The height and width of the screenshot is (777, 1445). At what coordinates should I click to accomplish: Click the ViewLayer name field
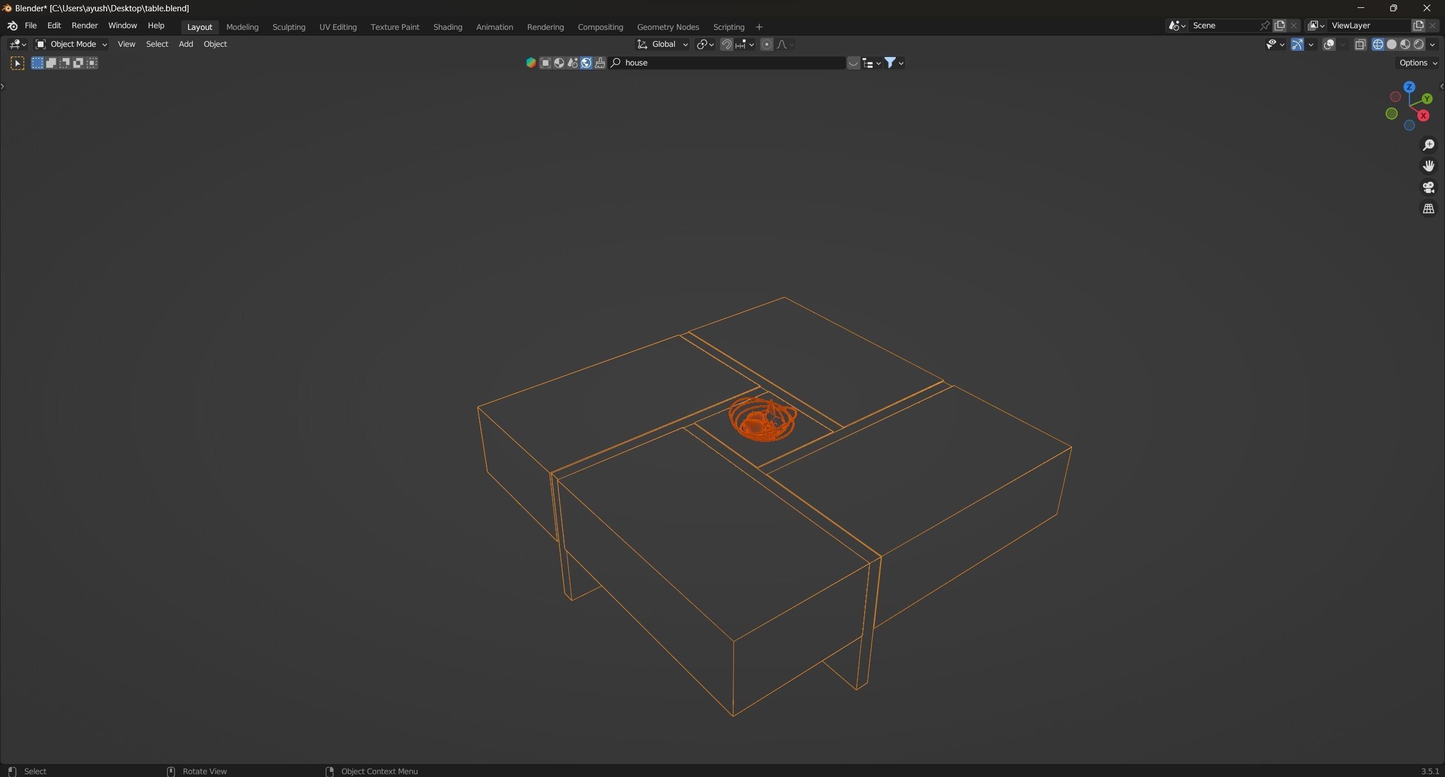point(1369,26)
